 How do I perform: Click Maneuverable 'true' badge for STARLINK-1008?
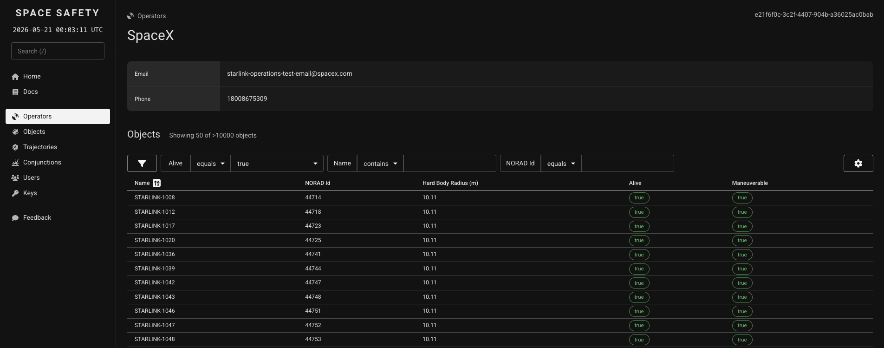click(x=742, y=198)
